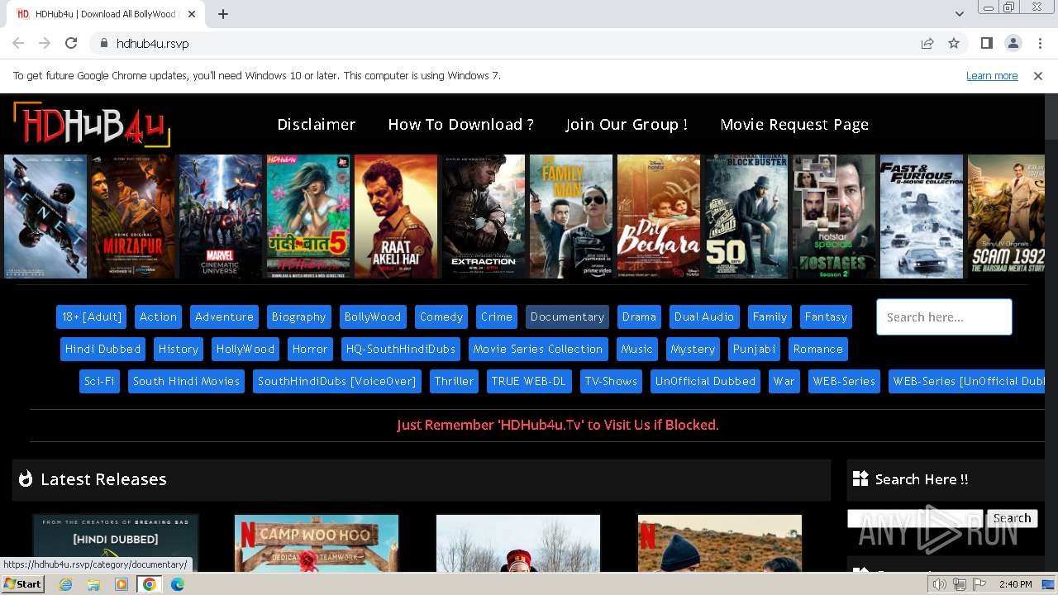Open the Fast & Furious collection poster
Screen dimensions: 1058x595
pyautogui.click(x=922, y=217)
